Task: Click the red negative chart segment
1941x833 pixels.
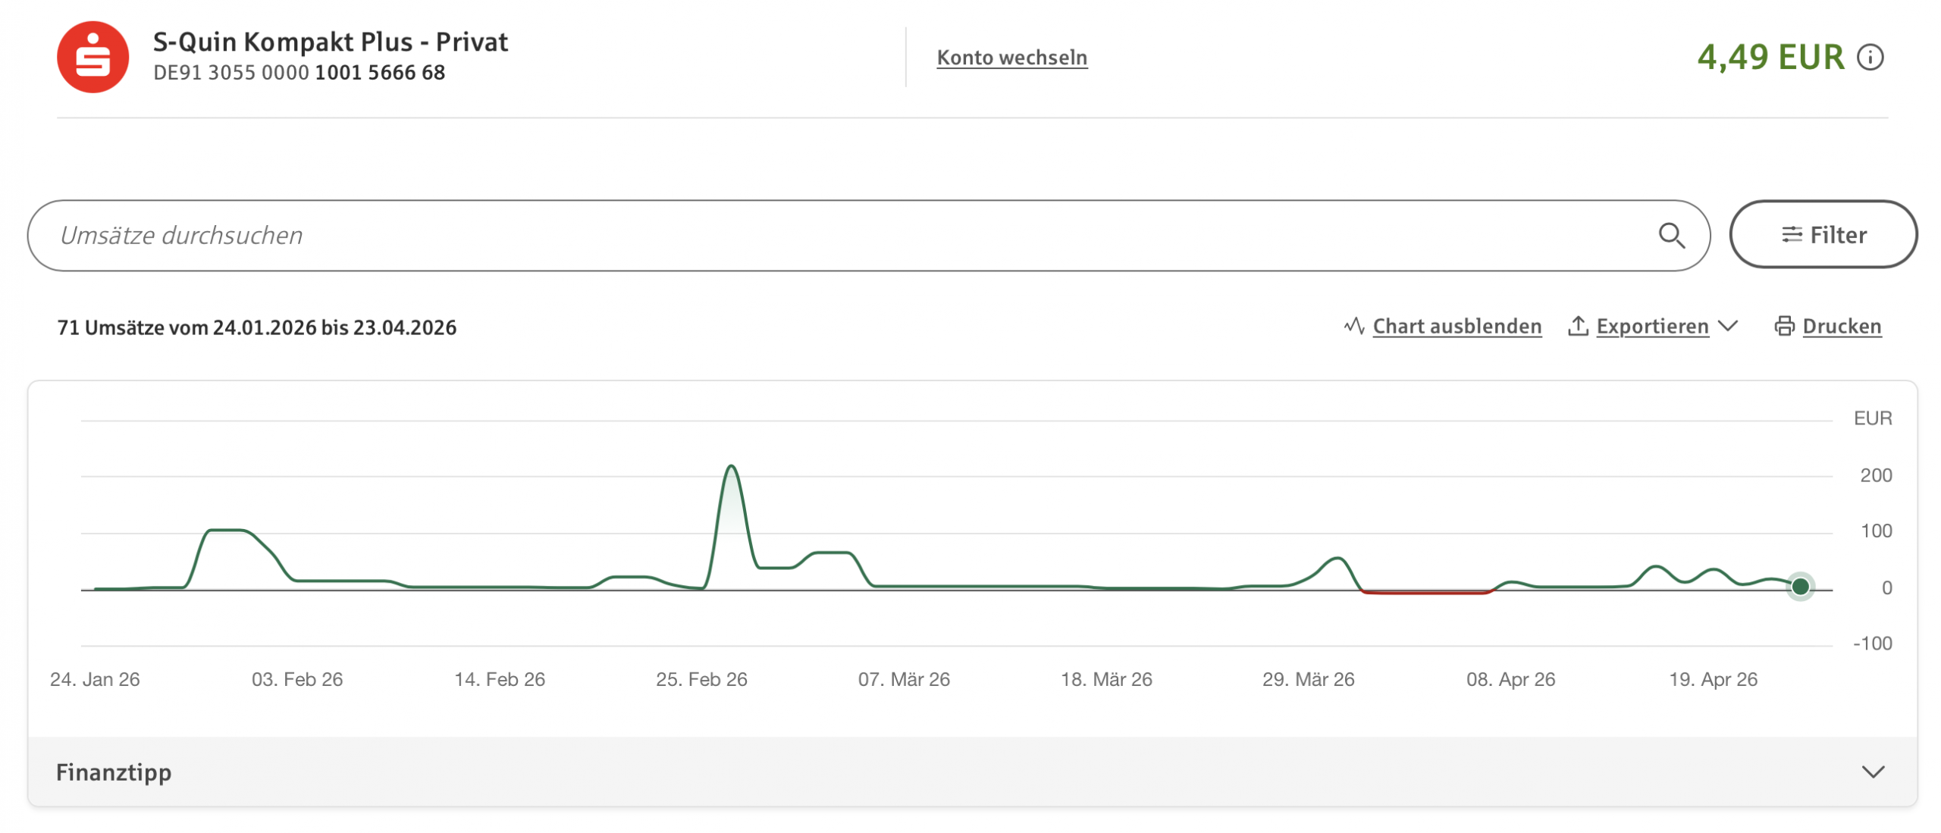Action: click(x=1425, y=592)
